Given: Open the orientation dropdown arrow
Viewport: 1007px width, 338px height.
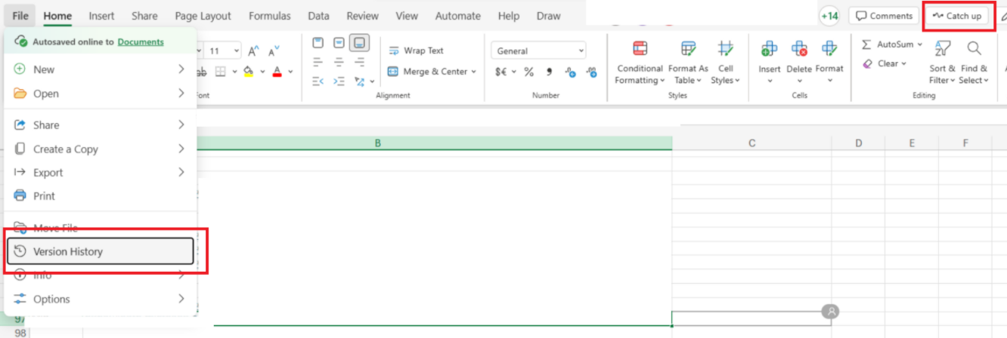Looking at the screenshot, I should click(x=372, y=81).
